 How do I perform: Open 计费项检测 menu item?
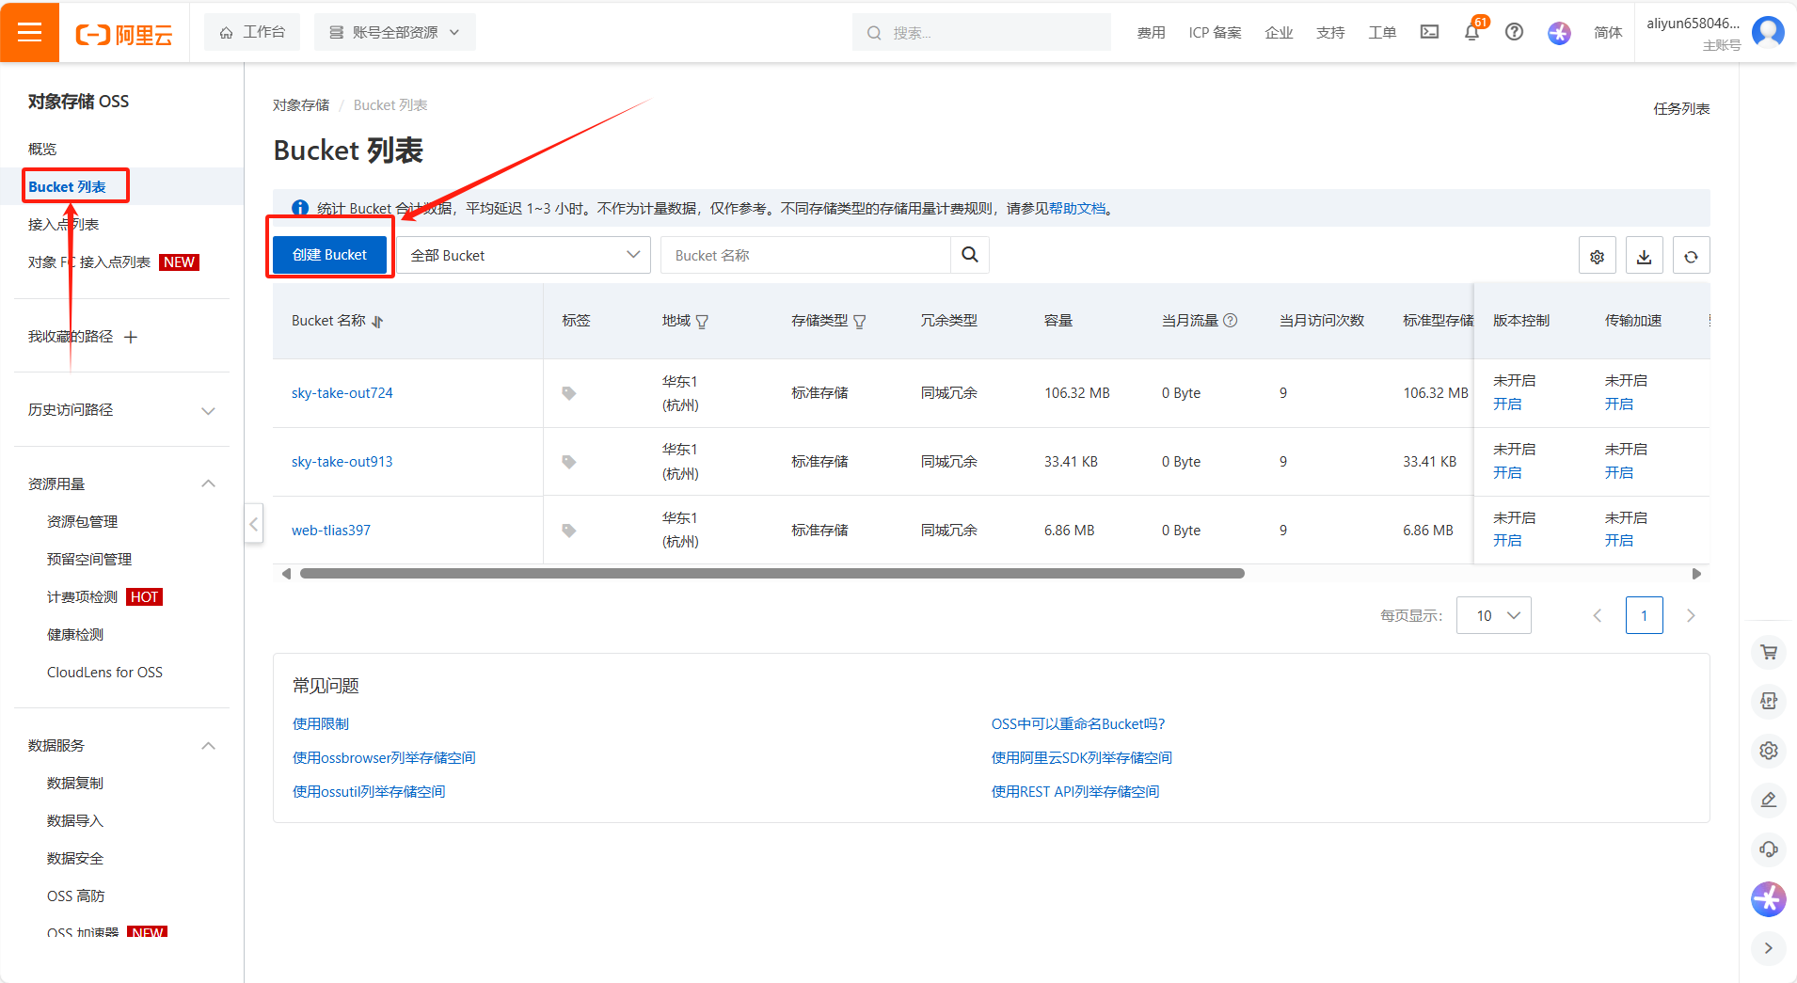click(83, 596)
